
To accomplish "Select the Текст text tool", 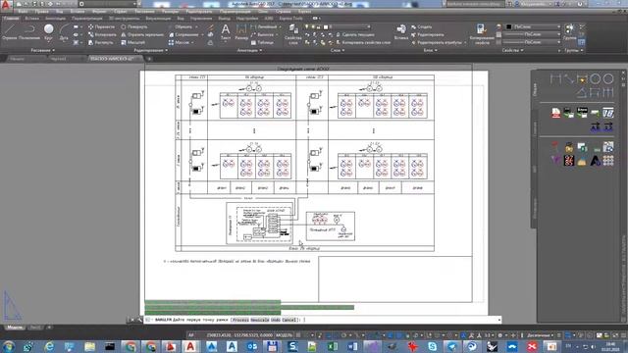I will [x=226, y=32].
